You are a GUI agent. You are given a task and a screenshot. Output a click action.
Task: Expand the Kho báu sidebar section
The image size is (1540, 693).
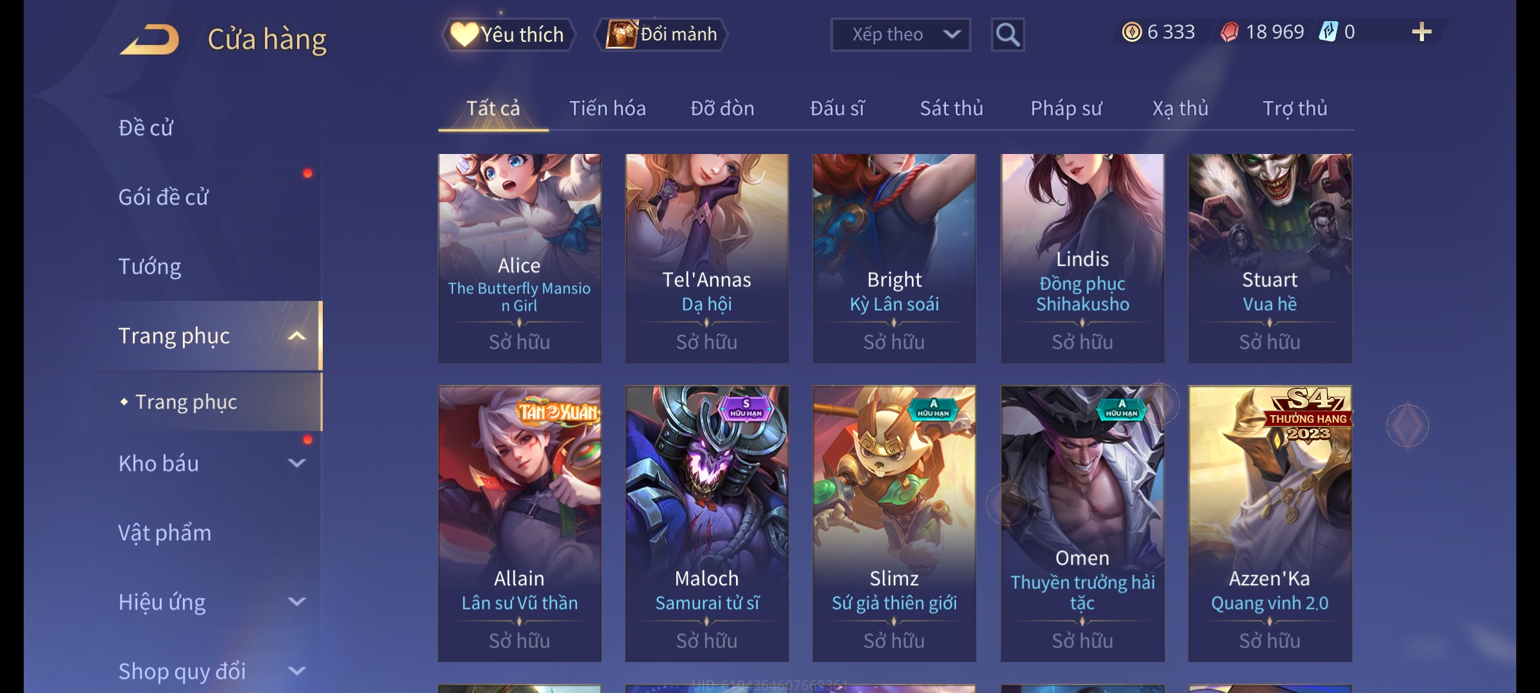point(296,463)
